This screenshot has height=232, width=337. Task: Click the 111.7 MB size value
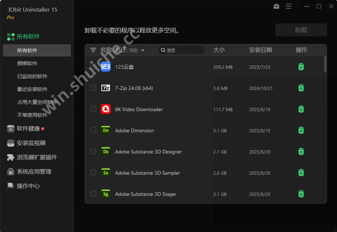[223, 110]
